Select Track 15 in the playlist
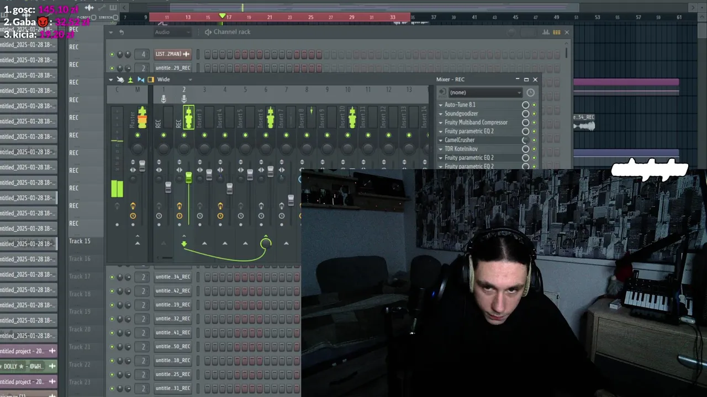This screenshot has width=707, height=397. click(80, 241)
